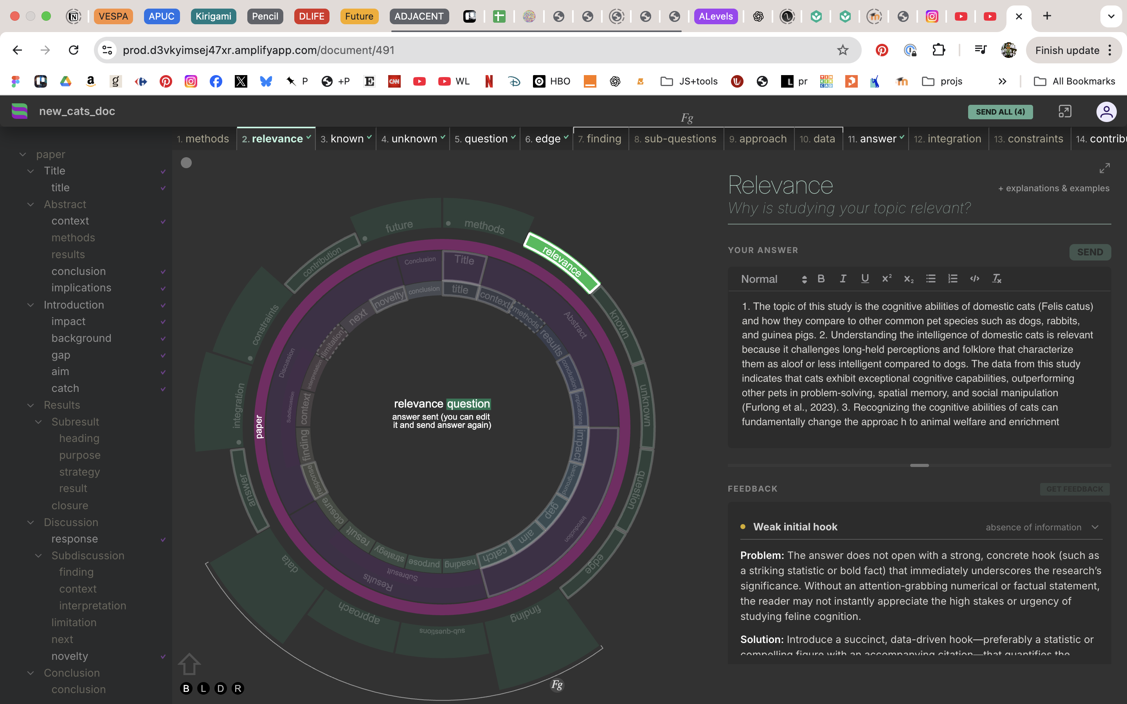The image size is (1127, 704).
Task: Expand the Relevance panel with the arrows icon
Action: pos(1105,168)
